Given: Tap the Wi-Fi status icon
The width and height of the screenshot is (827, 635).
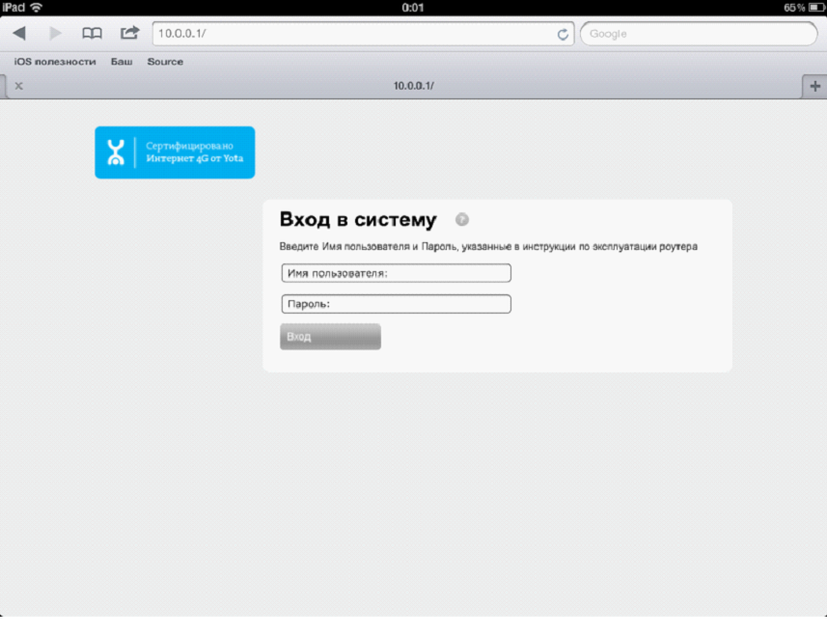Looking at the screenshot, I should click(x=37, y=8).
